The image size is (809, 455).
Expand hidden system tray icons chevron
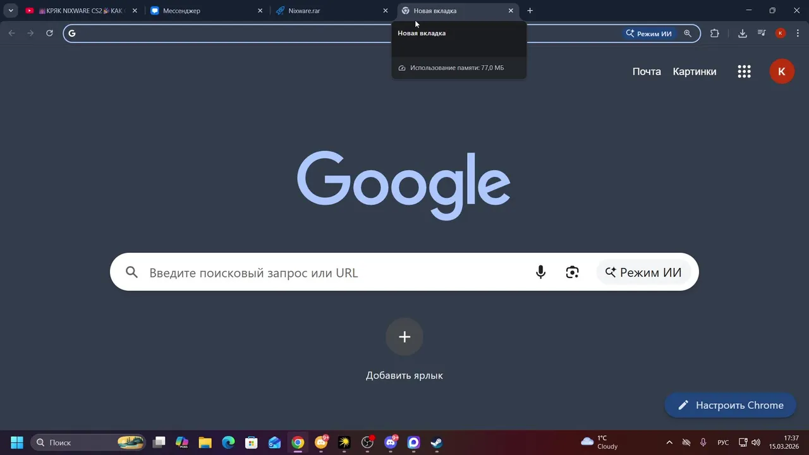669,442
